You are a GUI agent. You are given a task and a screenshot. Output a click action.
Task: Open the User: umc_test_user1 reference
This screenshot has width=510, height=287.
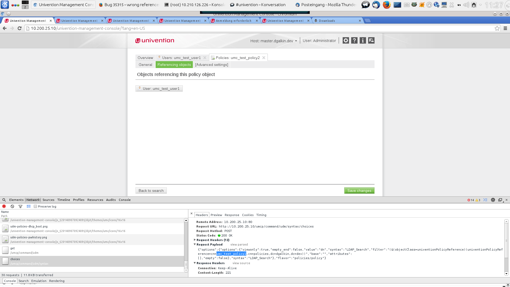(159, 88)
